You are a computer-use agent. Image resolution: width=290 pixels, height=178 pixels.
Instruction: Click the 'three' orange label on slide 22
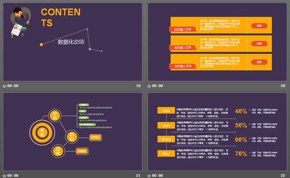coord(166,139)
